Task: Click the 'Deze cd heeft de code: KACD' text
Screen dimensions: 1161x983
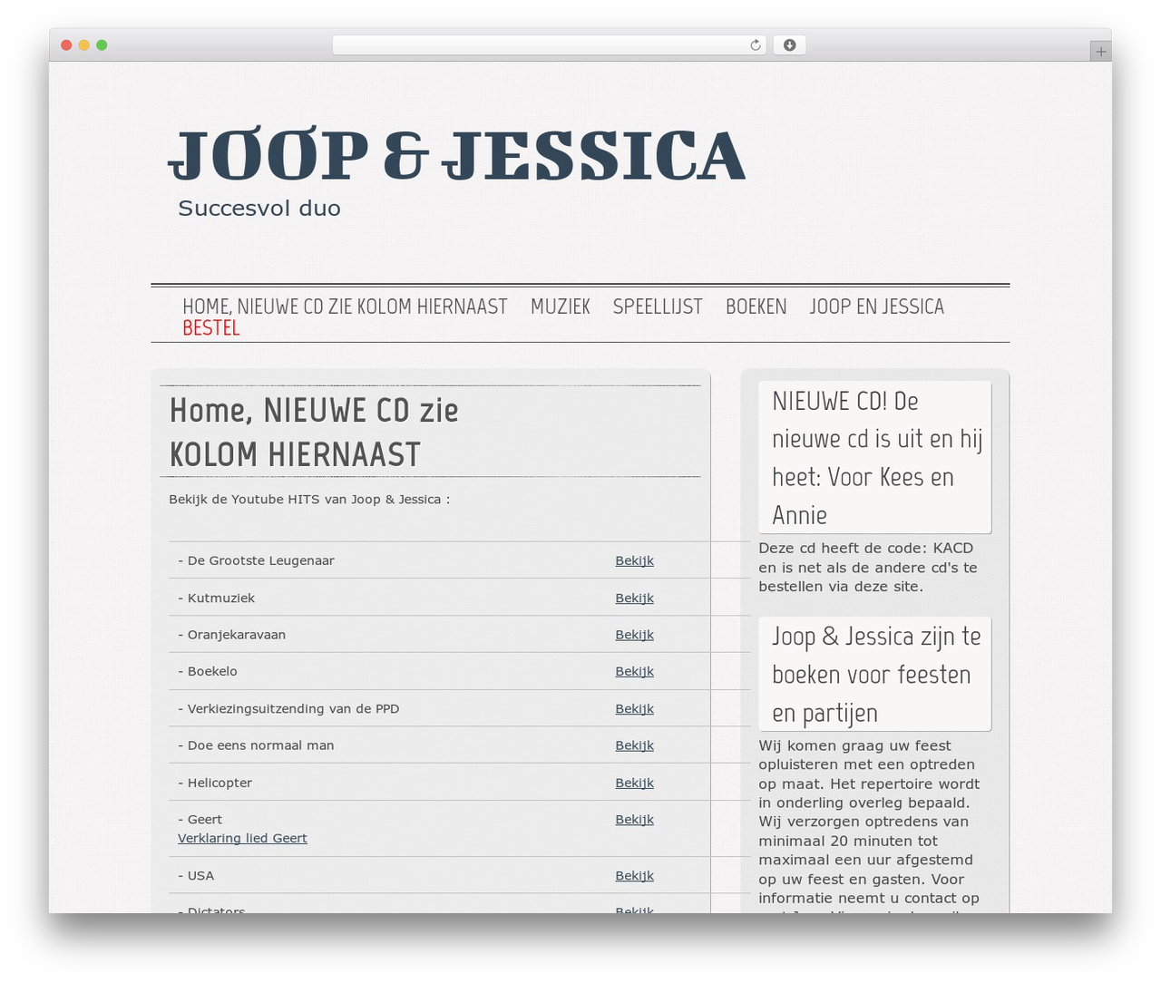Action: [x=868, y=567]
